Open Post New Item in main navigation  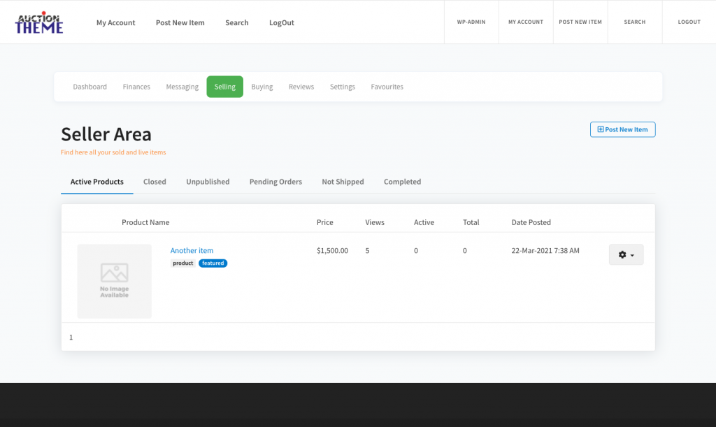click(x=180, y=22)
